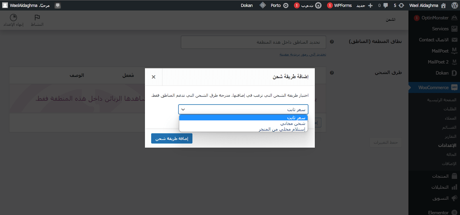Click the WordPress logo icon
This screenshot has width=460, height=215.
455,5
